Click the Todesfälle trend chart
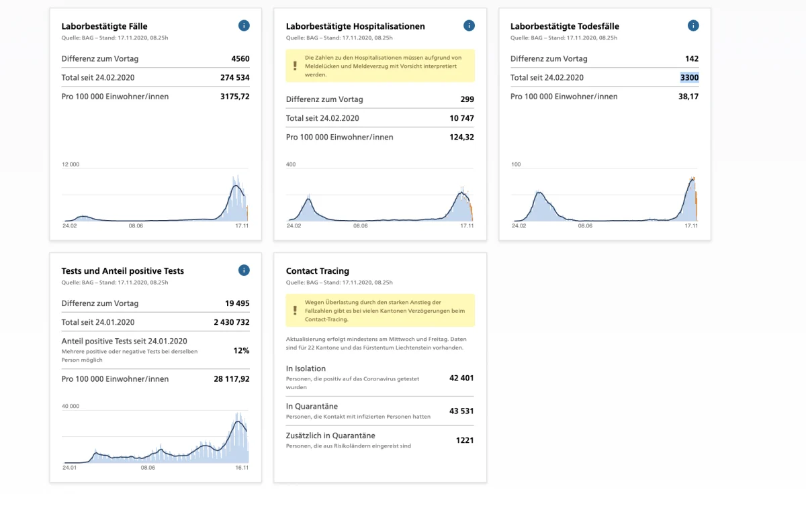 pyautogui.click(x=604, y=195)
